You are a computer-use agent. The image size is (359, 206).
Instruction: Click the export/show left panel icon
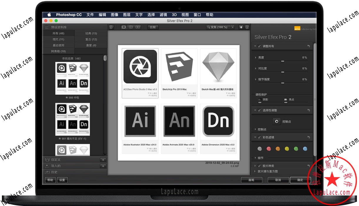pos(111,26)
